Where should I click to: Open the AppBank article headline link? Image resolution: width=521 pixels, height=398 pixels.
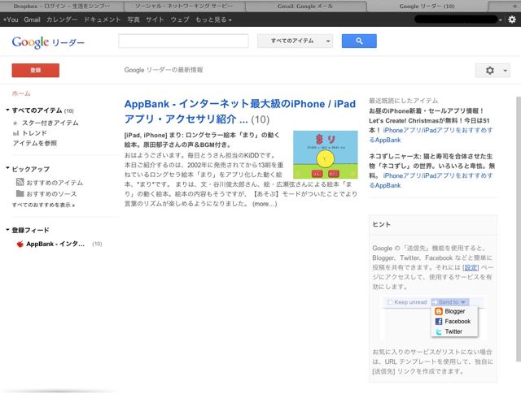[x=240, y=111]
